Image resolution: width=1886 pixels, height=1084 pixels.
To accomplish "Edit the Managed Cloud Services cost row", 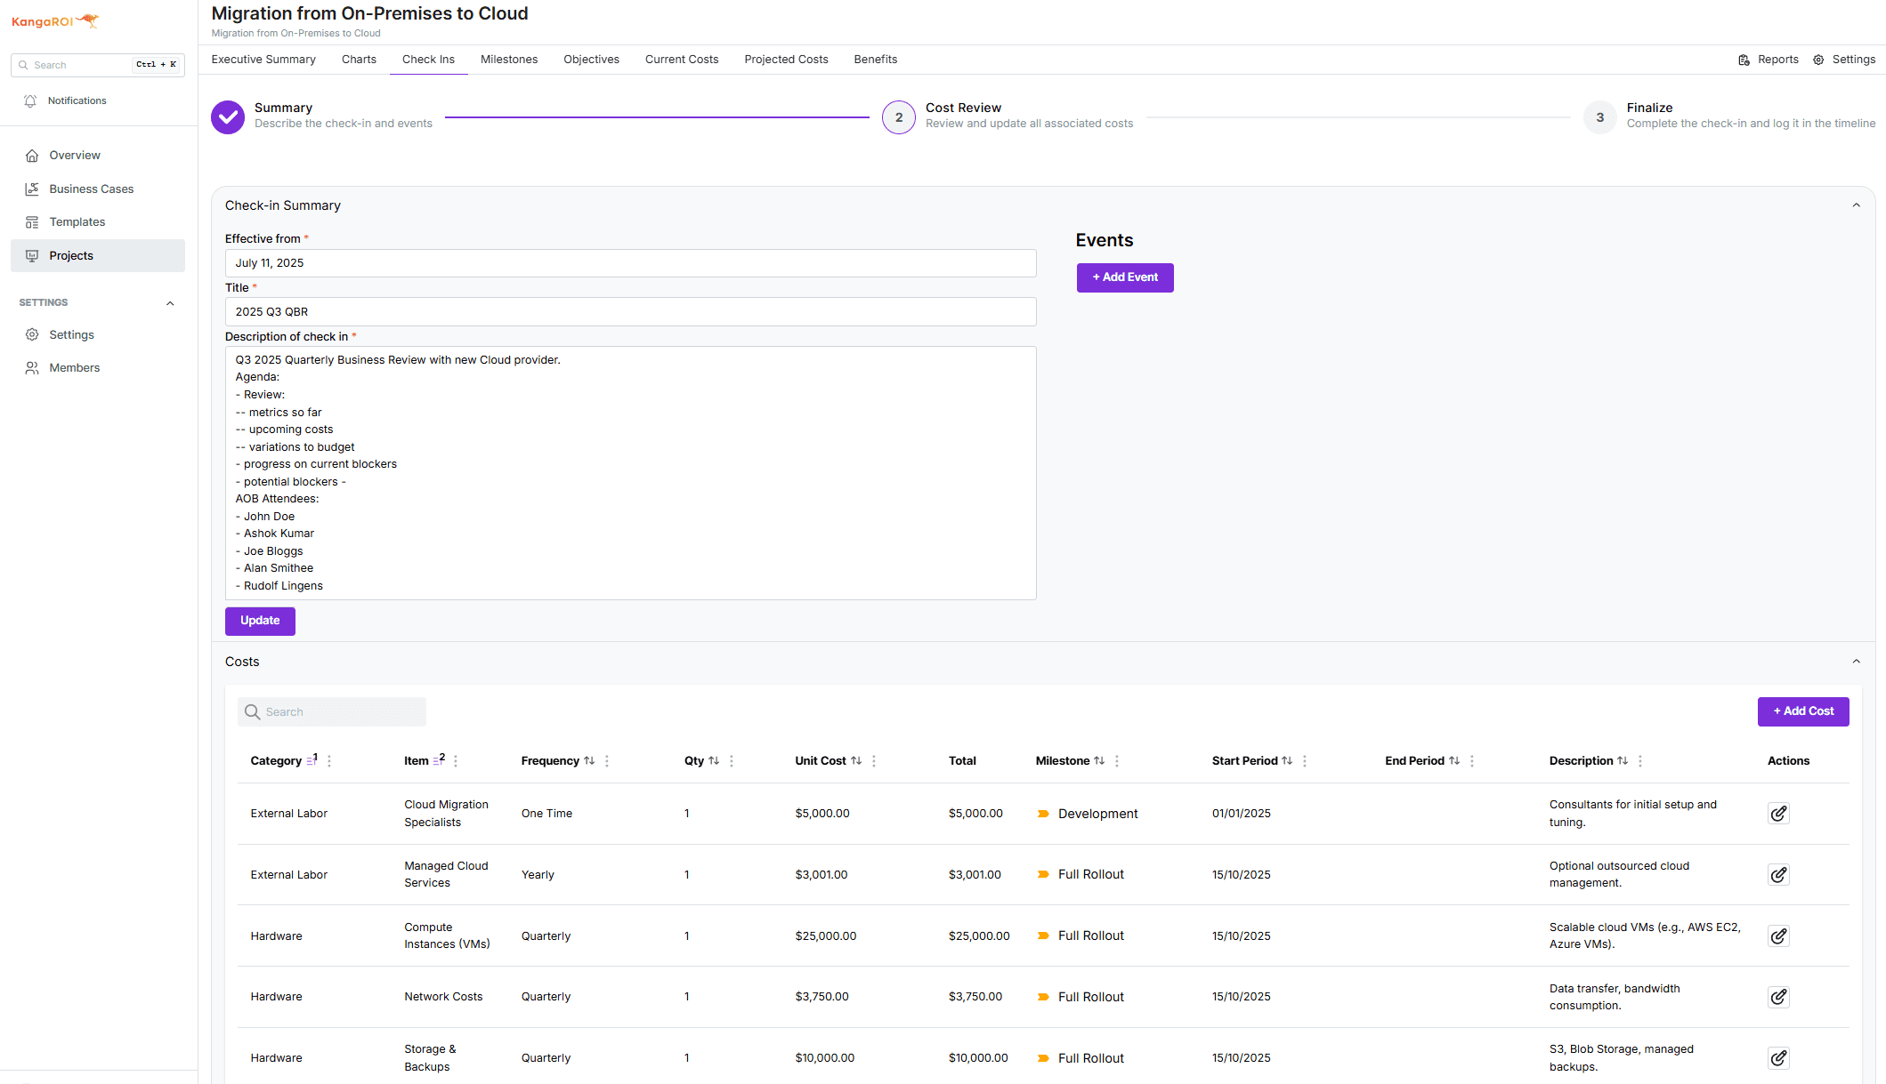I will (x=1778, y=875).
